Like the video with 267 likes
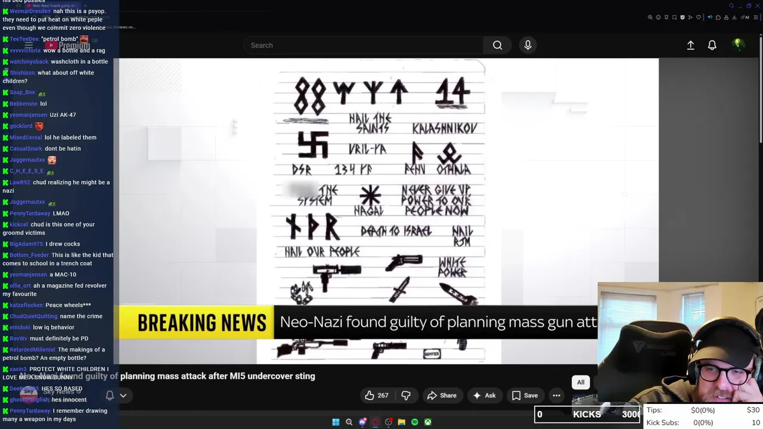Viewport: 763px width, 429px height. point(377,395)
